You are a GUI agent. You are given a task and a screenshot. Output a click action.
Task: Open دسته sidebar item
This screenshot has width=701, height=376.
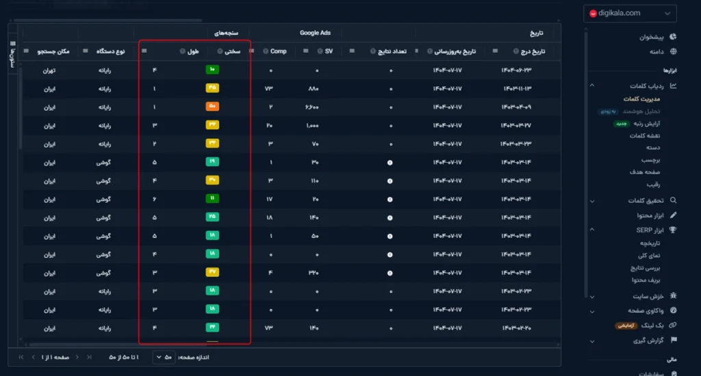point(652,148)
